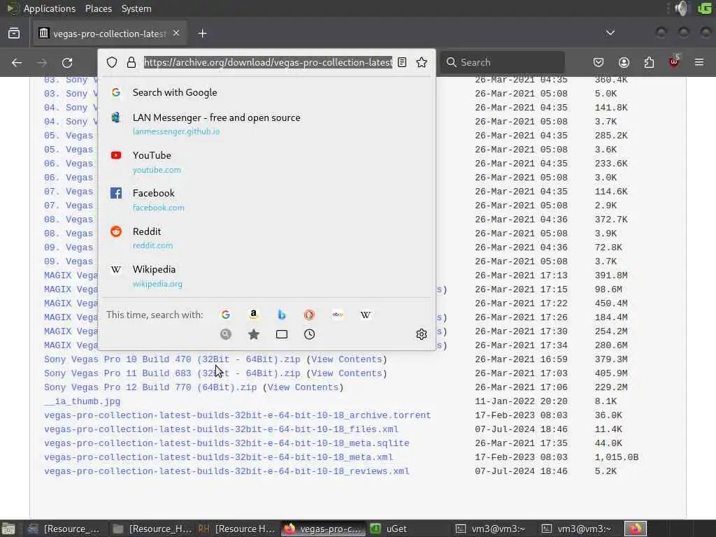716x537 pixels.
Task: Select the Facebook suggestion
Action: 266,200
